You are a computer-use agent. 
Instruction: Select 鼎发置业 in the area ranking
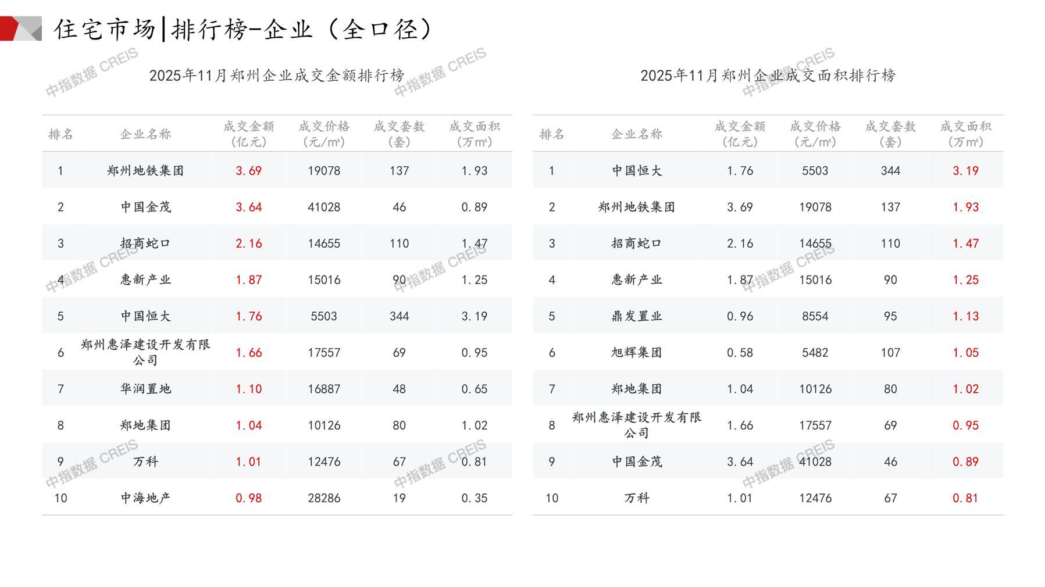point(637,316)
